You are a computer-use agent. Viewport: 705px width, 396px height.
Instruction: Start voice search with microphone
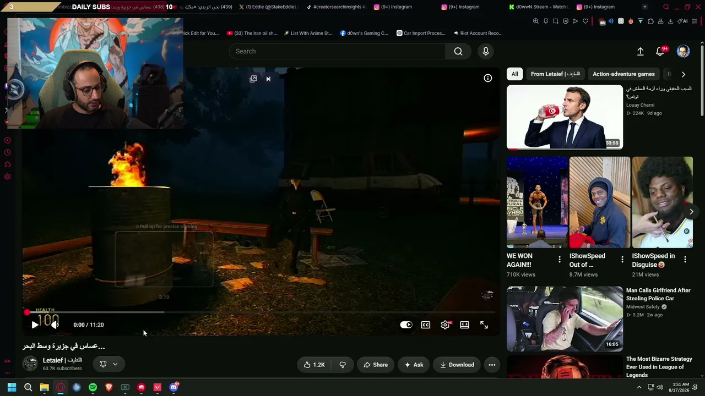pos(485,51)
